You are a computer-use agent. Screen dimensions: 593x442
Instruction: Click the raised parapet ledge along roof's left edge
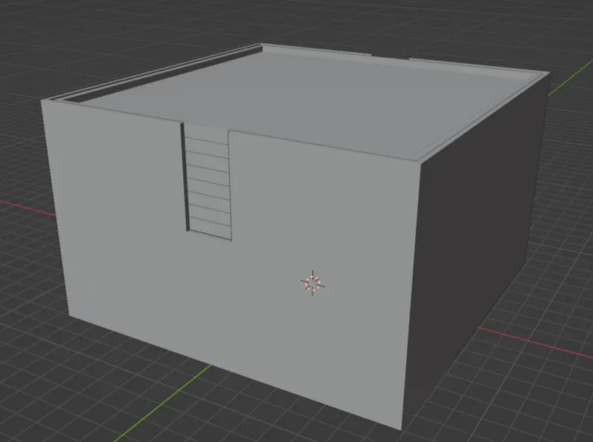[156, 73]
